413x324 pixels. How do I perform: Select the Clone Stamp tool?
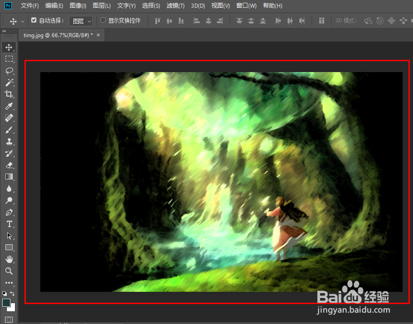point(9,141)
